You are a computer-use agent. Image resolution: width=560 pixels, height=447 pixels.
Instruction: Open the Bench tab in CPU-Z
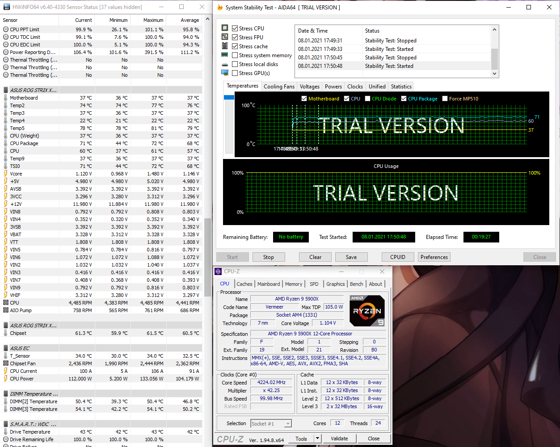[357, 284]
